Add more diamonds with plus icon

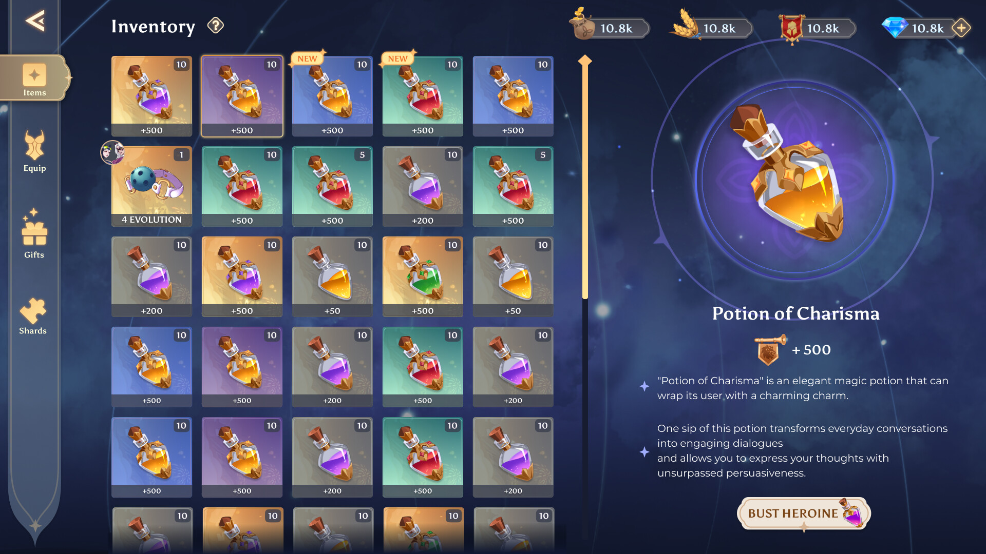(x=961, y=28)
